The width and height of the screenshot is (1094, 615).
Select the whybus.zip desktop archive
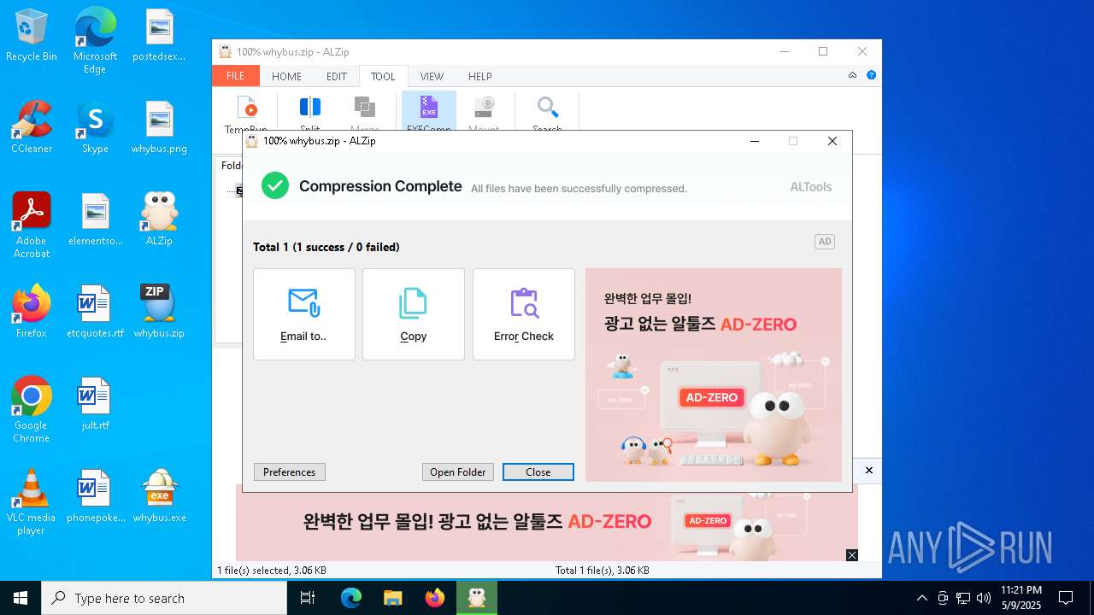(159, 313)
